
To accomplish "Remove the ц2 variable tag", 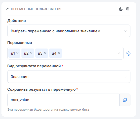I will (x=31, y=53).
